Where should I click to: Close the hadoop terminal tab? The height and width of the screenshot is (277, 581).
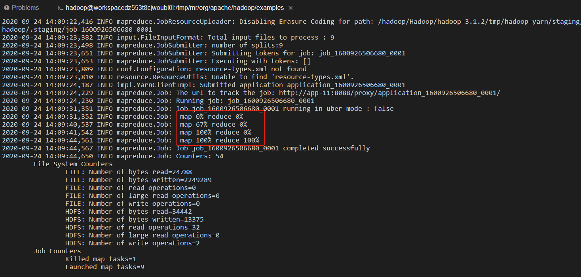click(291, 8)
